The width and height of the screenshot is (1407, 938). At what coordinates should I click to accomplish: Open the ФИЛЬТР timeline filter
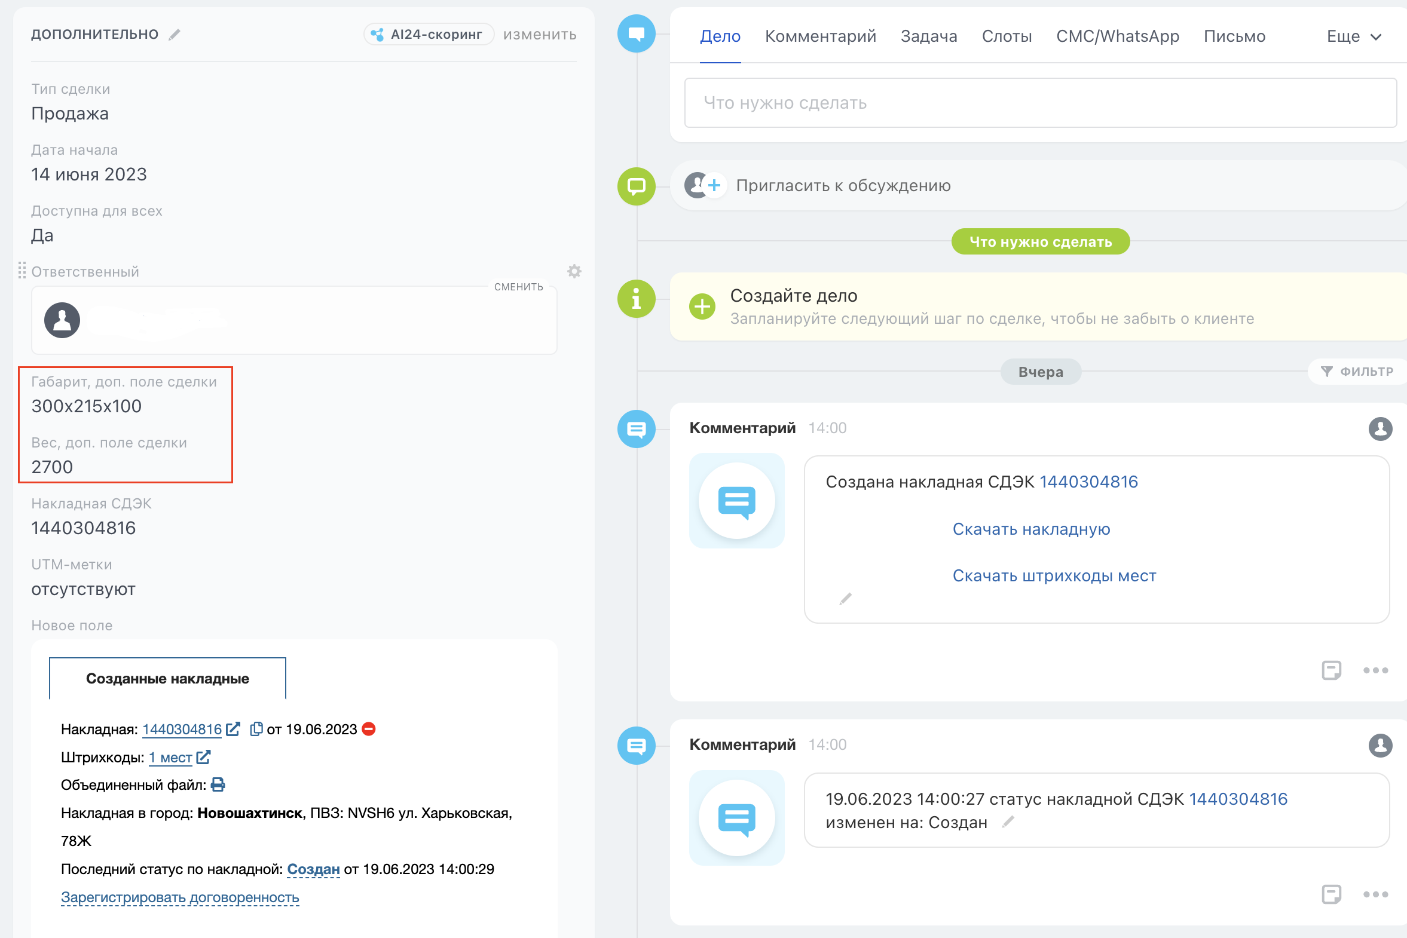[1357, 372]
